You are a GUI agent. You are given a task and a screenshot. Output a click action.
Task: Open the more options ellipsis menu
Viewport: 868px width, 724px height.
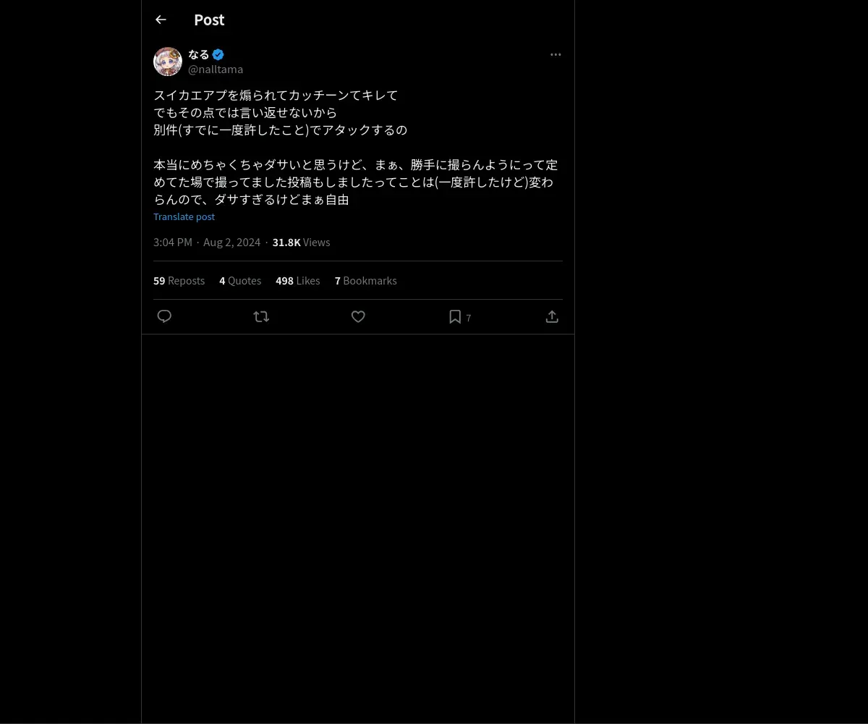[556, 54]
